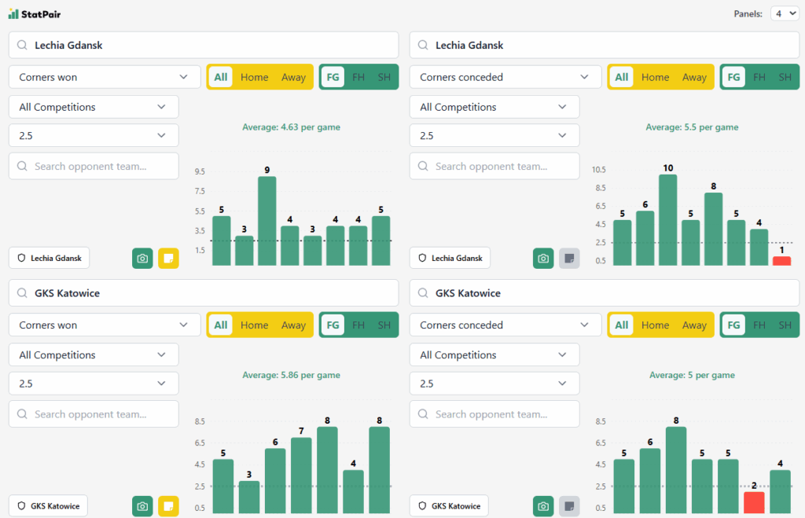Screen dimensions: 805x518
Task: Open 2.5 threshold dropdown in Lechia Corners conceded panel
Action: pyautogui.click(x=494, y=135)
